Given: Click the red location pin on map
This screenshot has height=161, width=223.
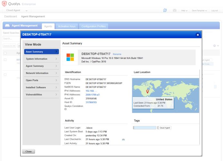Looking at the screenshot, I should point(147,91).
